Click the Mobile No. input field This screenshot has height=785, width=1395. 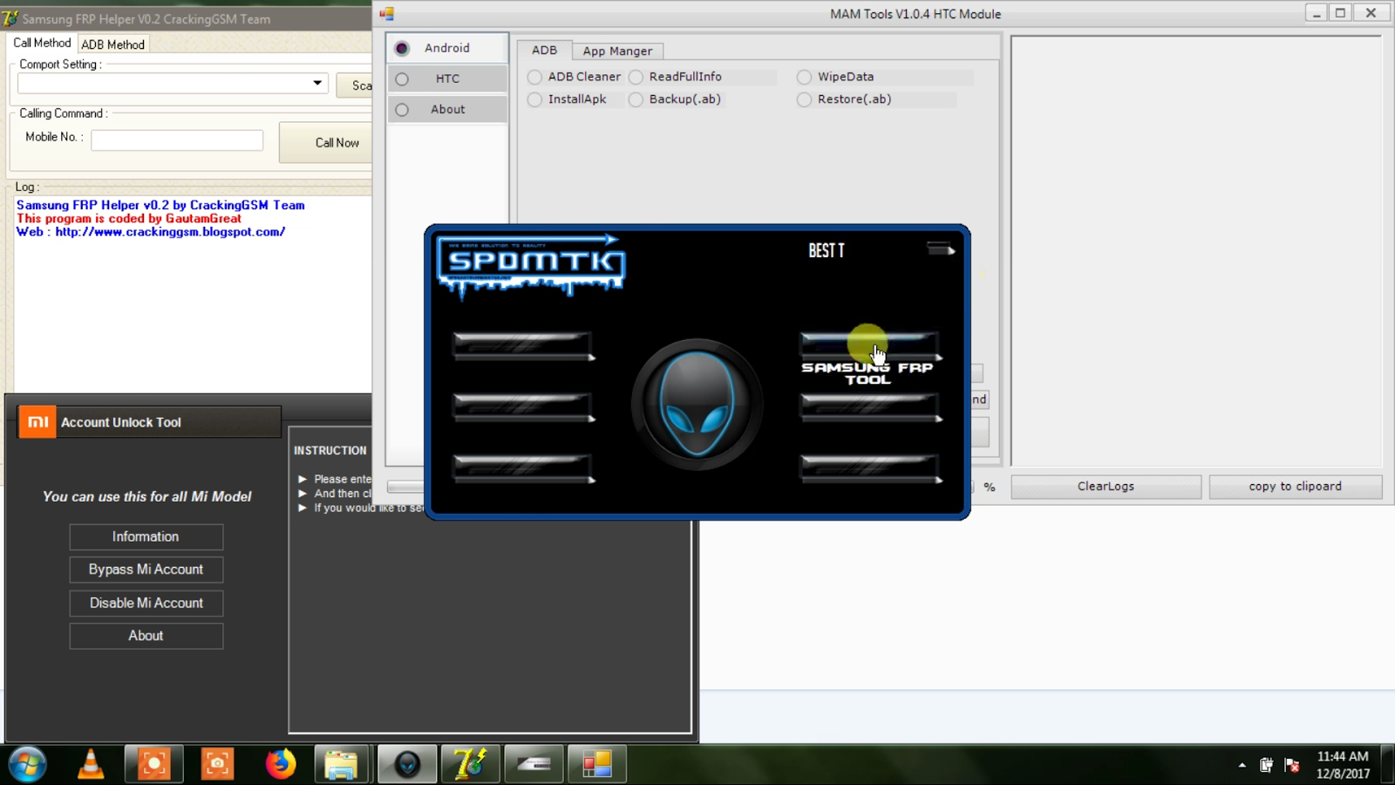click(x=177, y=140)
